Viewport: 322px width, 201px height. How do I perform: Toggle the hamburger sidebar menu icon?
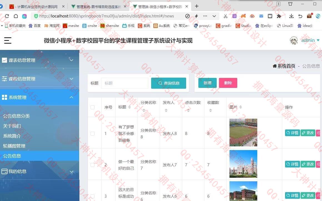[8, 40]
